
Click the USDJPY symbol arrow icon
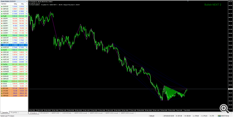pyautogui.click(x=2, y=19)
